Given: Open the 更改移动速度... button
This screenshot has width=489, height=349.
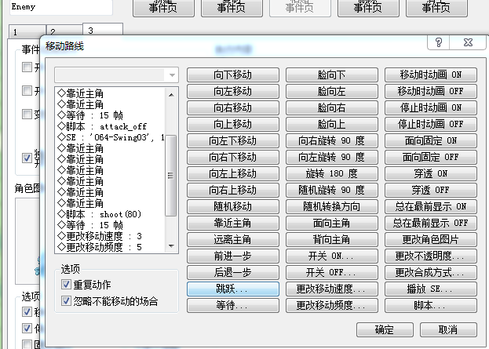Looking at the screenshot, I should click(x=332, y=289).
